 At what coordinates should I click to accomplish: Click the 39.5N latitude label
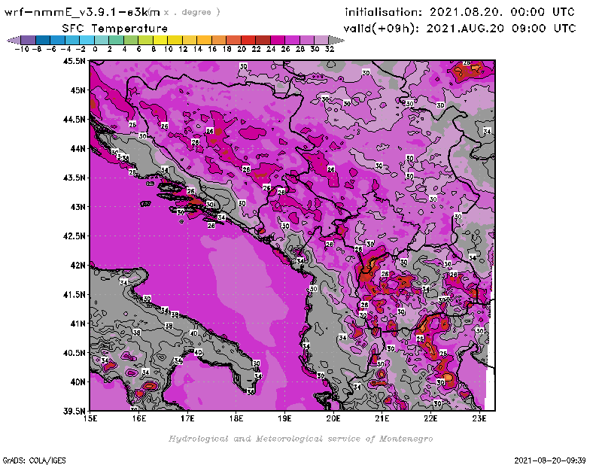[74, 412]
